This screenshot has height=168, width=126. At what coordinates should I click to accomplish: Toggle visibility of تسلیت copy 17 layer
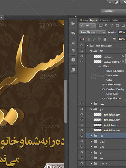[x=82, y=61]
